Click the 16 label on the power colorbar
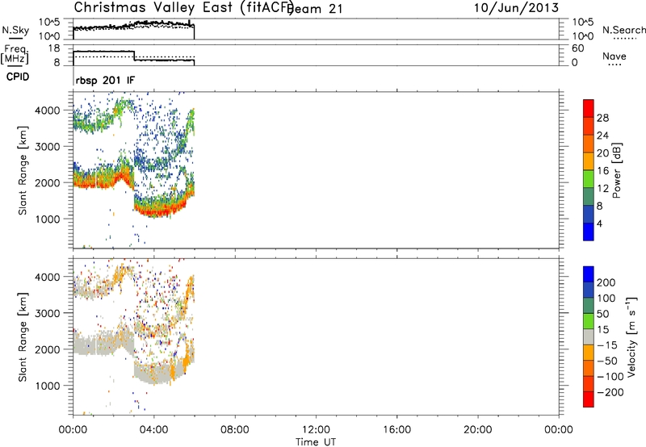This screenshot has height=447, width=646. point(602,171)
